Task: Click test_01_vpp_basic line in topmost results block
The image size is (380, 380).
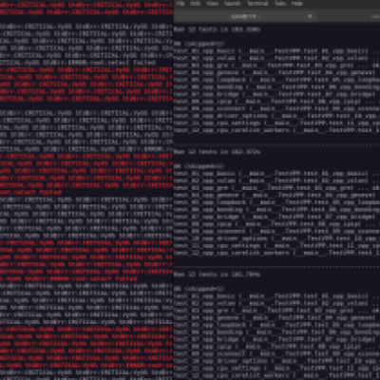Action: (x=276, y=51)
